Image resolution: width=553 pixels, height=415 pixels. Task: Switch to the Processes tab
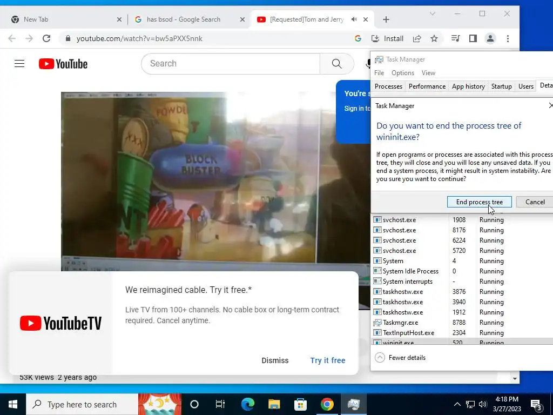388,86
